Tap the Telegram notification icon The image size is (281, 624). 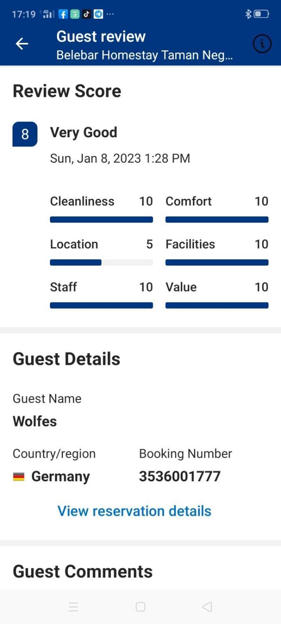point(98,14)
